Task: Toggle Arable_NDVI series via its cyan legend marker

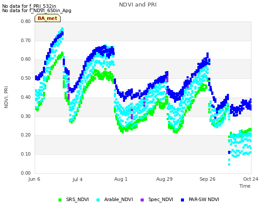Action: pyautogui.click(x=98, y=200)
